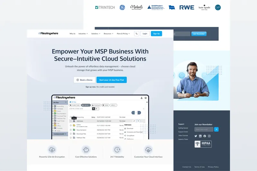Click the link icon on the Addresses row
The image size is (257, 171).
click(x=134, y=121)
